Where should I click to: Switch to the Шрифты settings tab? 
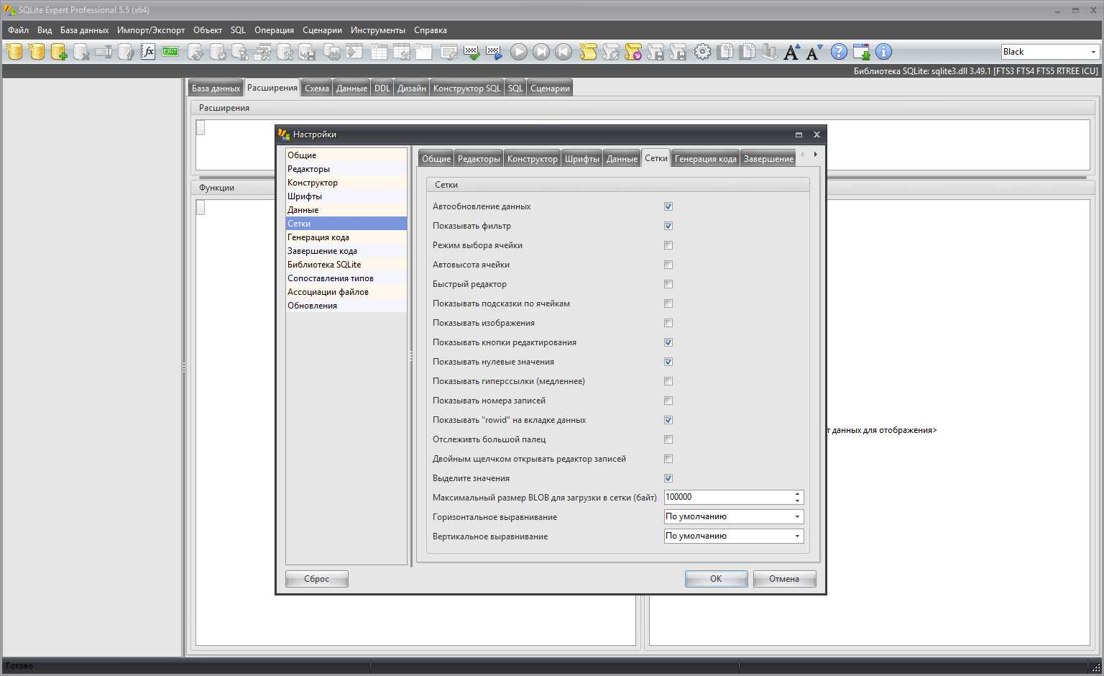581,159
